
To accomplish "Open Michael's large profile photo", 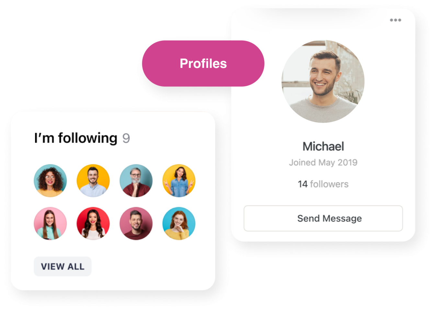I will coord(323,81).
